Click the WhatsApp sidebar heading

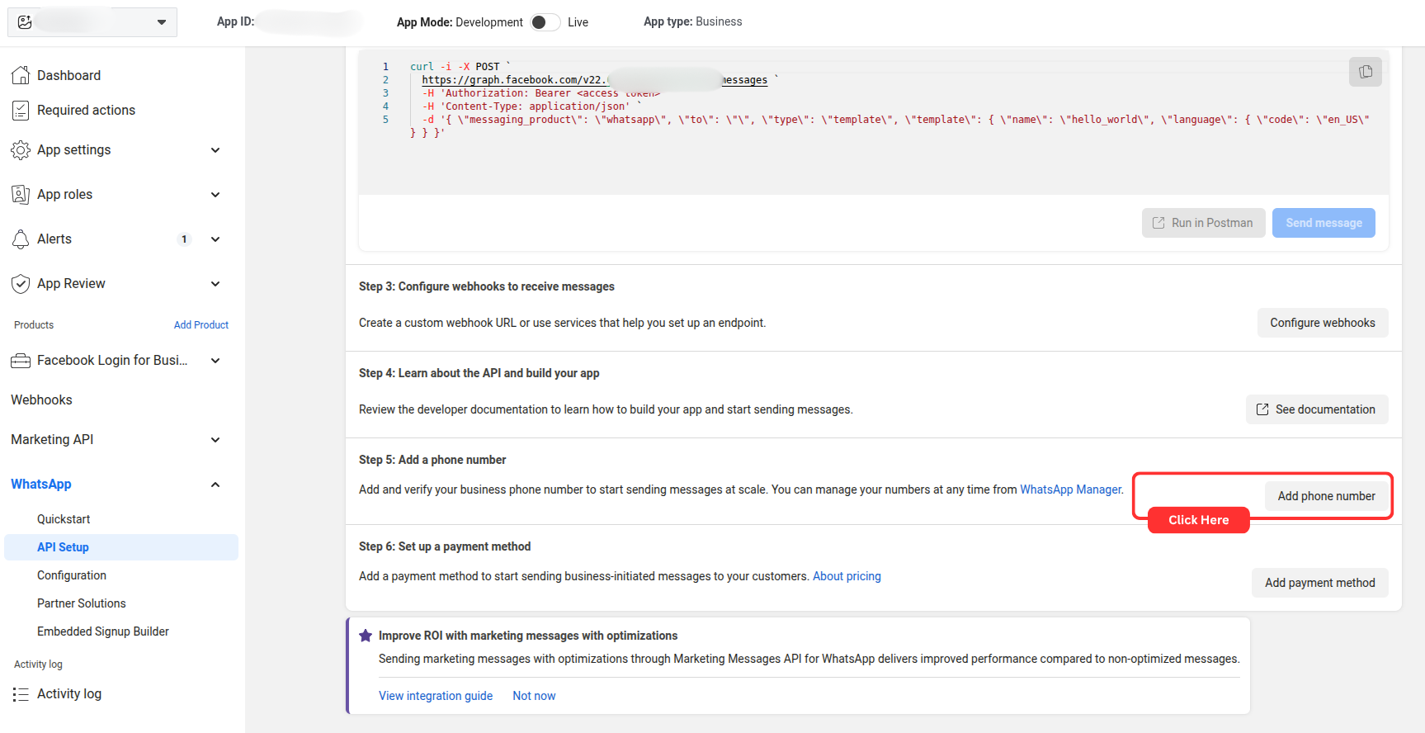point(41,485)
